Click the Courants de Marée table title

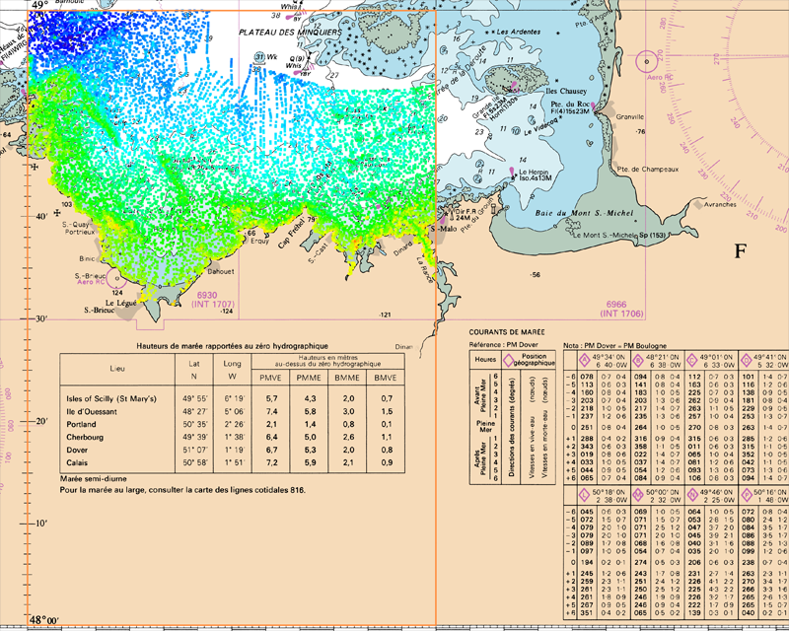coord(509,333)
